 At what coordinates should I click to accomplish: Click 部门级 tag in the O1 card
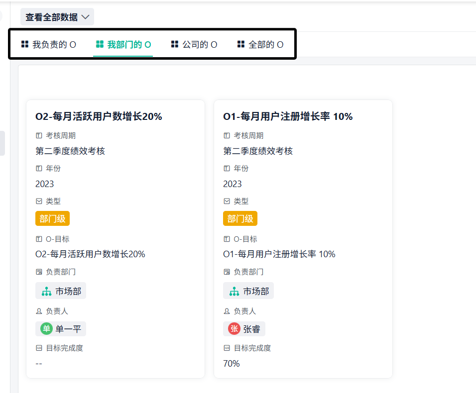click(240, 218)
